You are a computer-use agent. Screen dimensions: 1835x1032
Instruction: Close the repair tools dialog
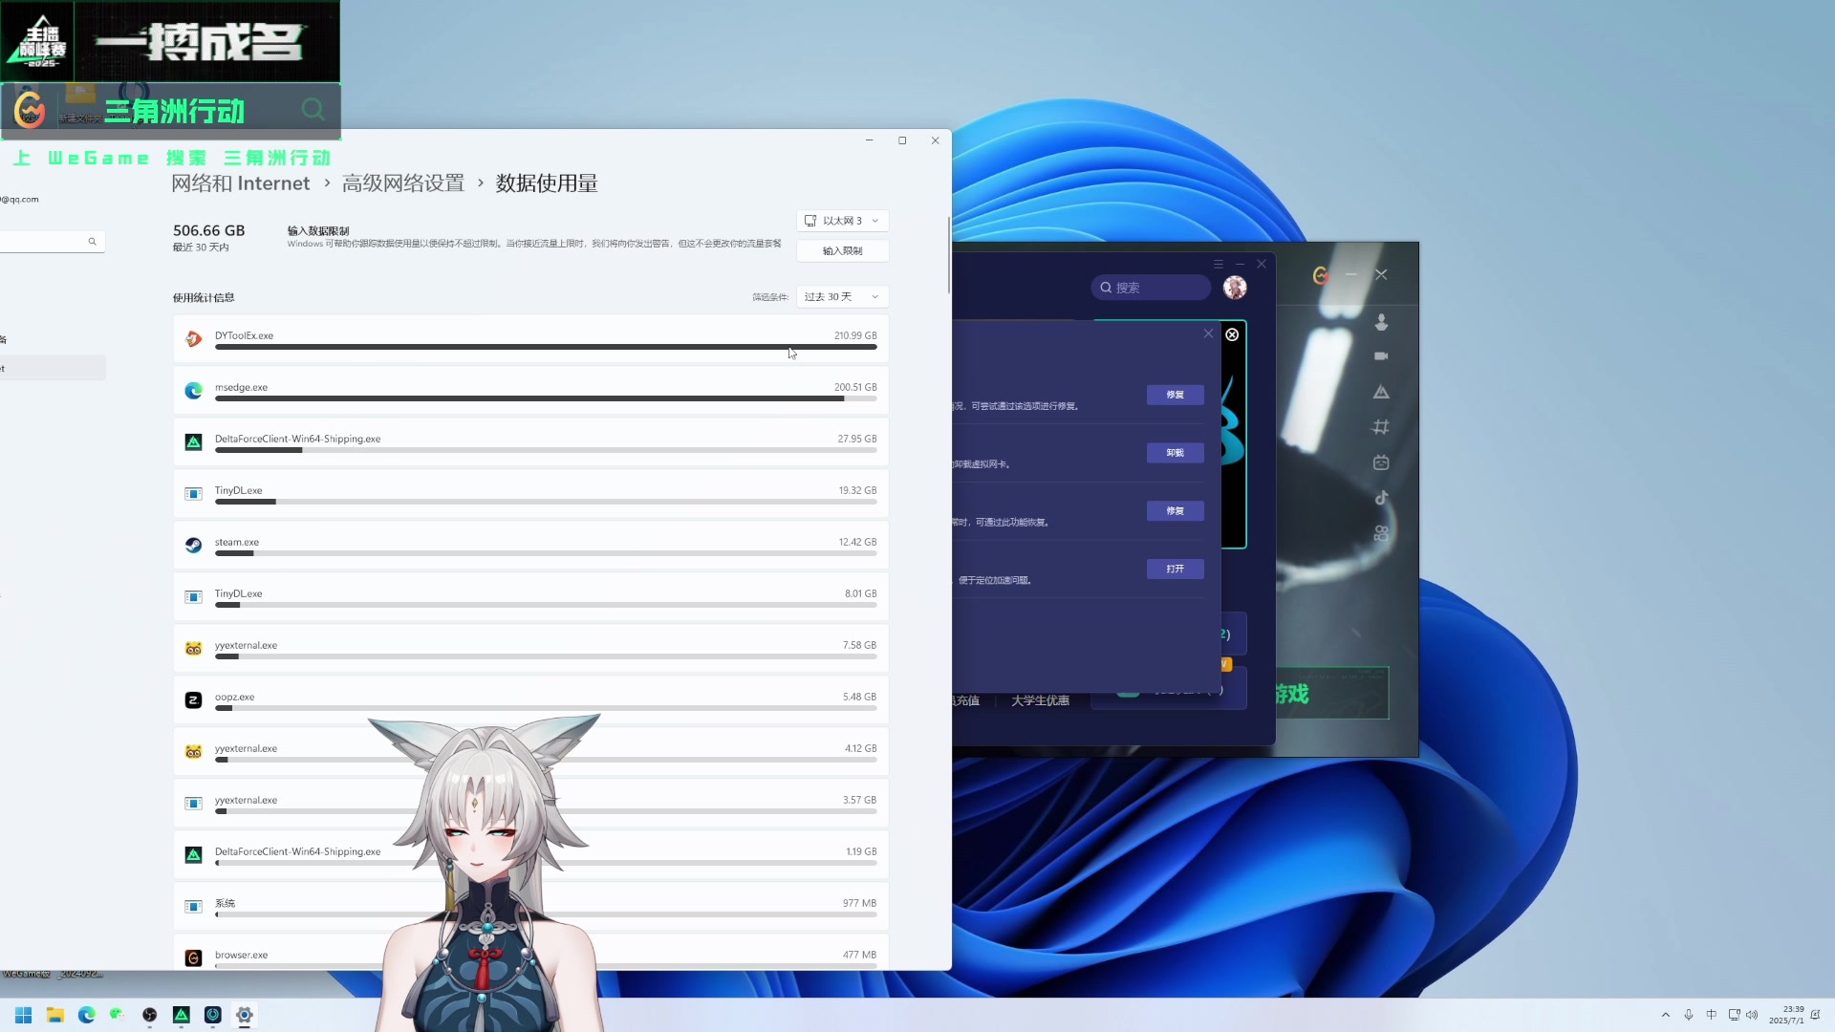click(x=1208, y=333)
